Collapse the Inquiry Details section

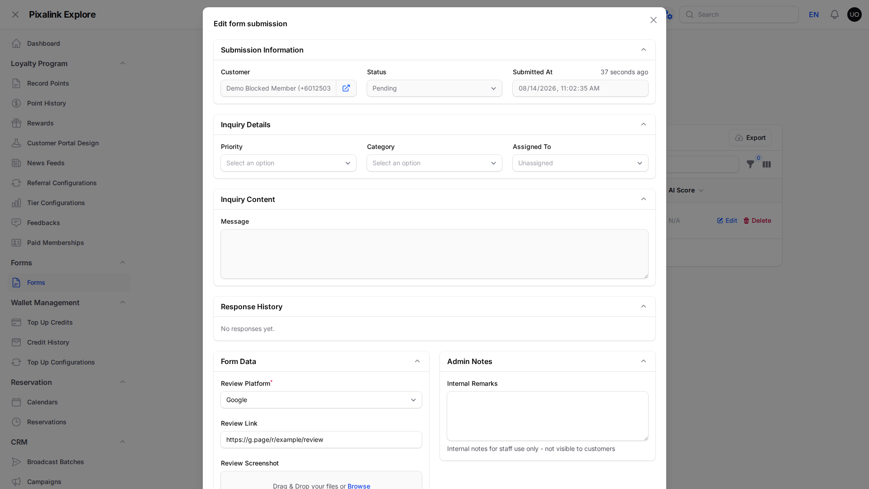pos(643,125)
